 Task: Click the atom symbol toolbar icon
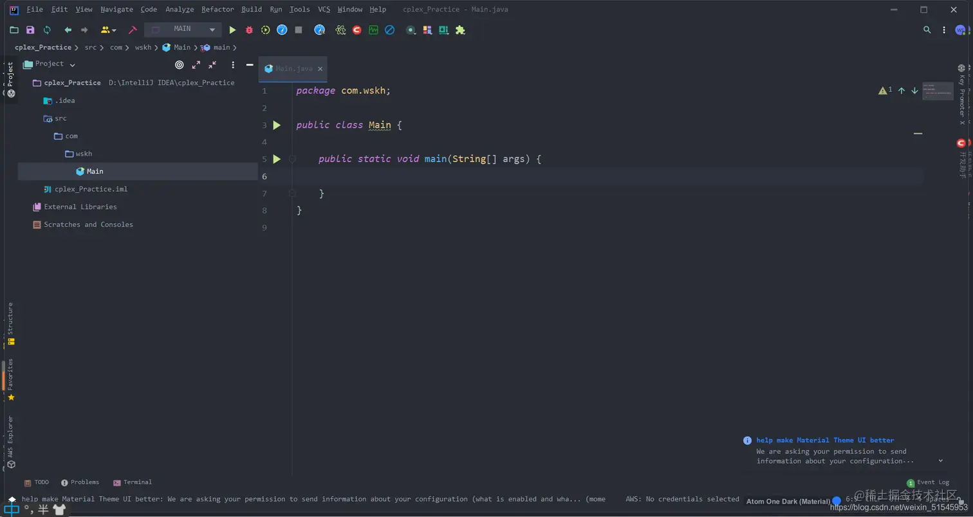point(340,30)
